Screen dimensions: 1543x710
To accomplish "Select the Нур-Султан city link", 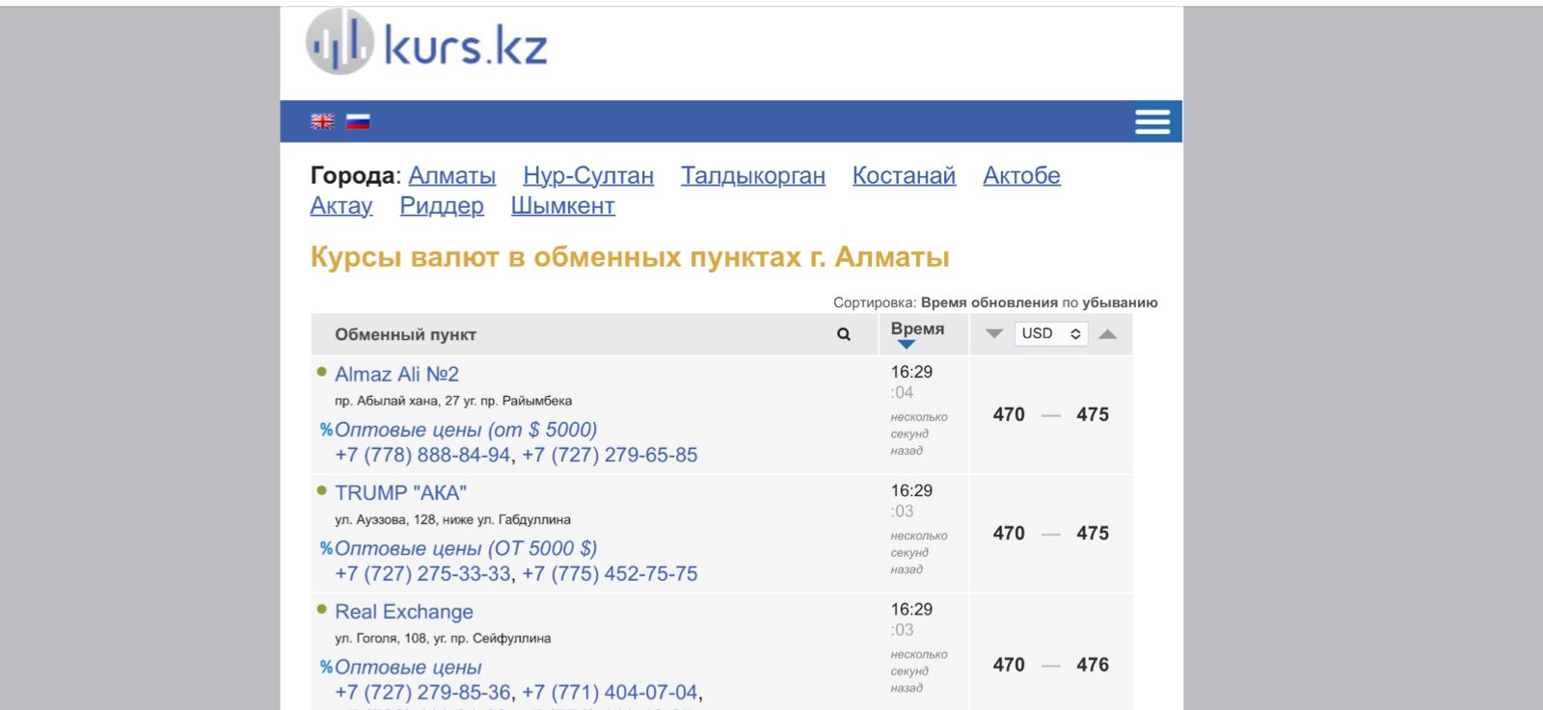I will click(x=588, y=175).
